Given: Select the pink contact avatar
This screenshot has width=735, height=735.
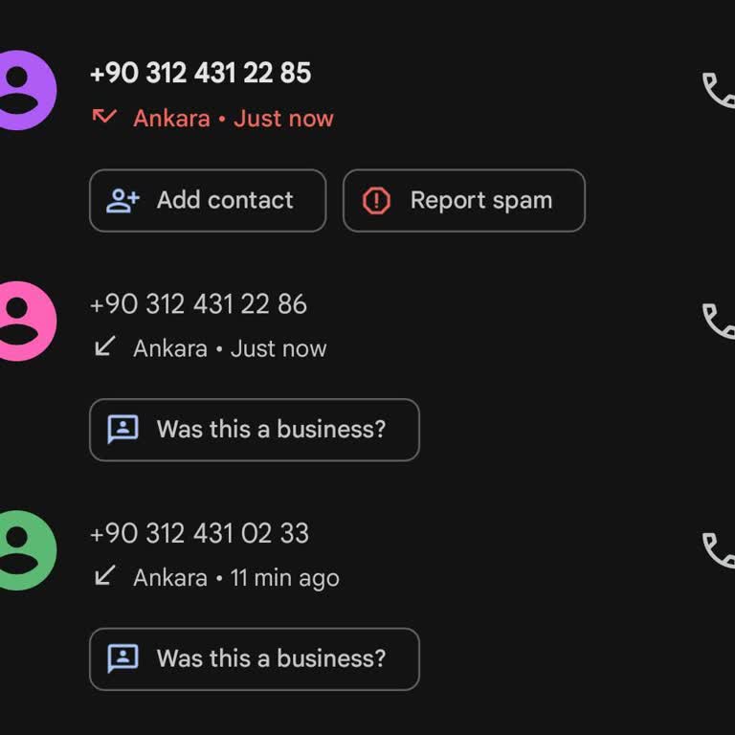Looking at the screenshot, I should point(21,321).
